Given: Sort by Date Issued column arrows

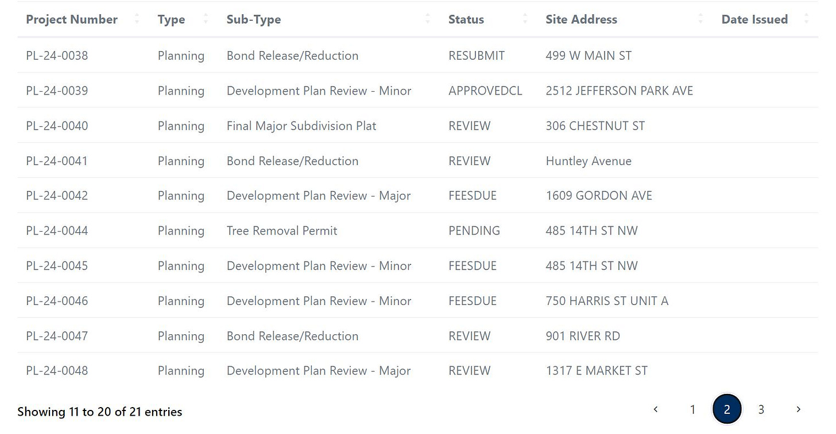Looking at the screenshot, I should tap(806, 19).
